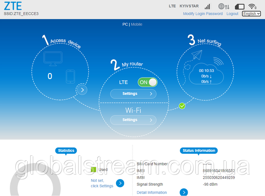The width and height of the screenshot is (265, 196).
Task: Click the Signal Strength label
Action: (150, 184)
